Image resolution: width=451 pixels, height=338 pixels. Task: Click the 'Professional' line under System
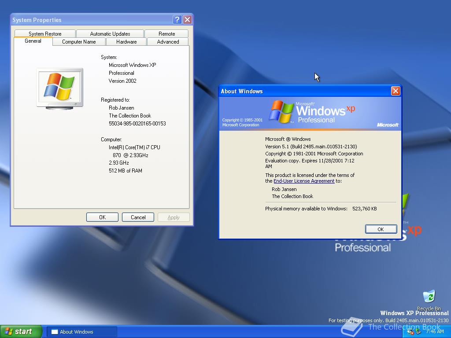coord(122,73)
